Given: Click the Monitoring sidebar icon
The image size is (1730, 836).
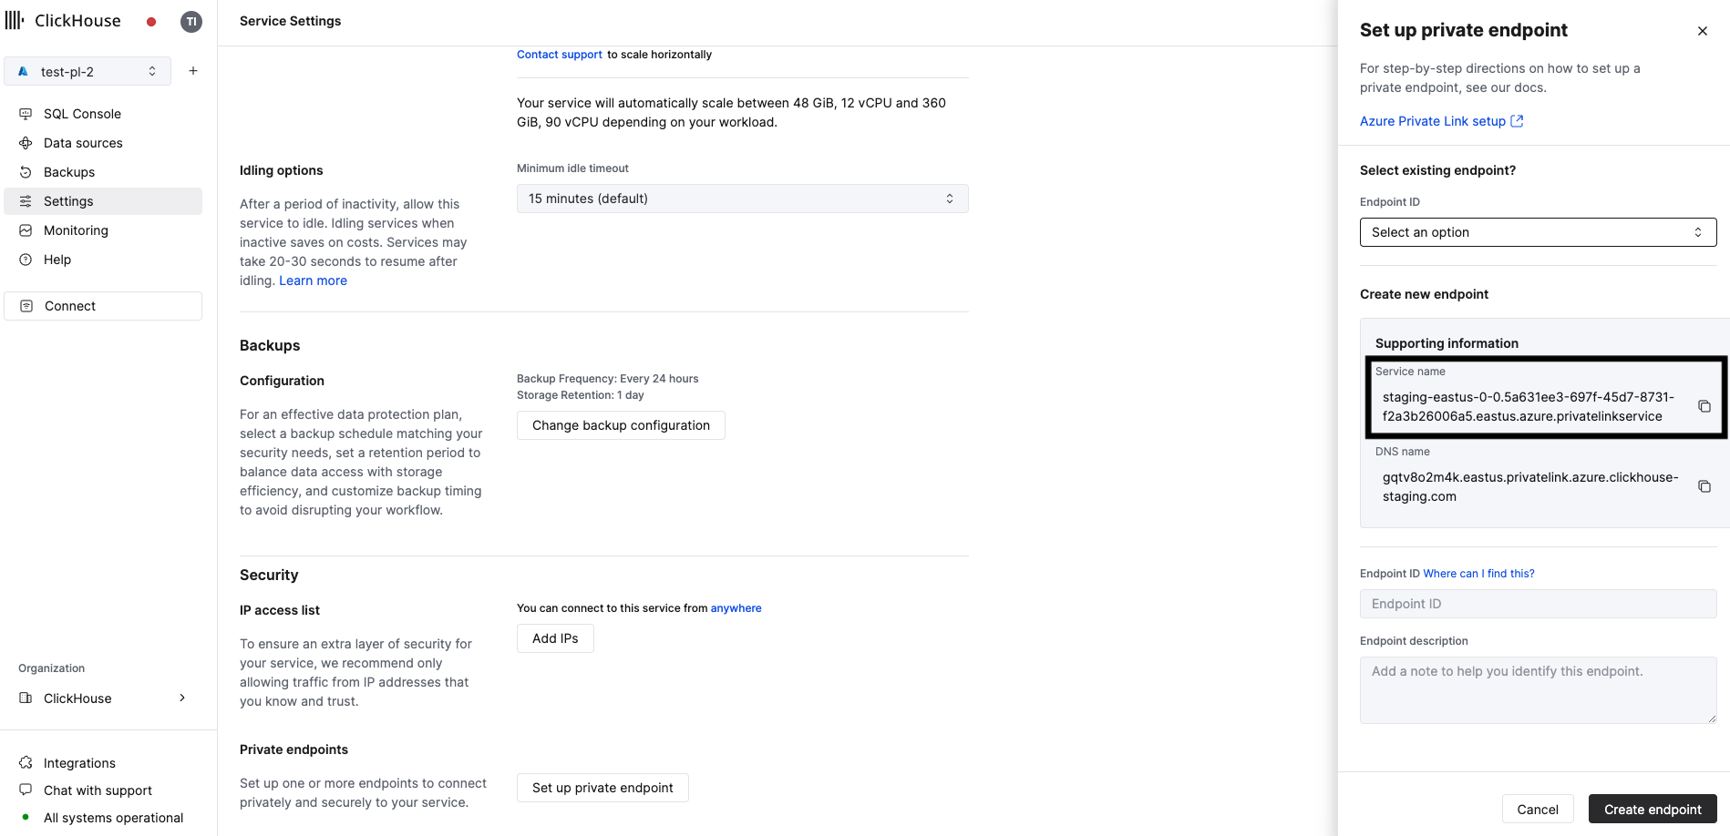Looking at the screenshot, I should [25, 229].
